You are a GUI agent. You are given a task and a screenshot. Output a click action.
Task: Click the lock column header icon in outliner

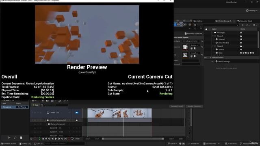click(206, 29)
